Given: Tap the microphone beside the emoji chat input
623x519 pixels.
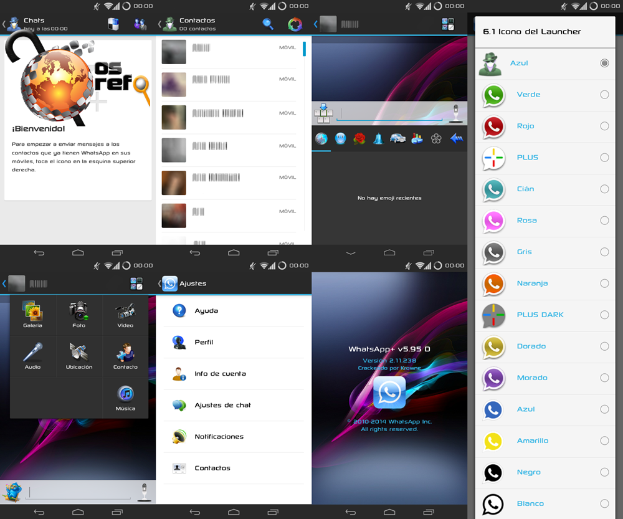Looking at the screenshot, I should coord(456,113).
